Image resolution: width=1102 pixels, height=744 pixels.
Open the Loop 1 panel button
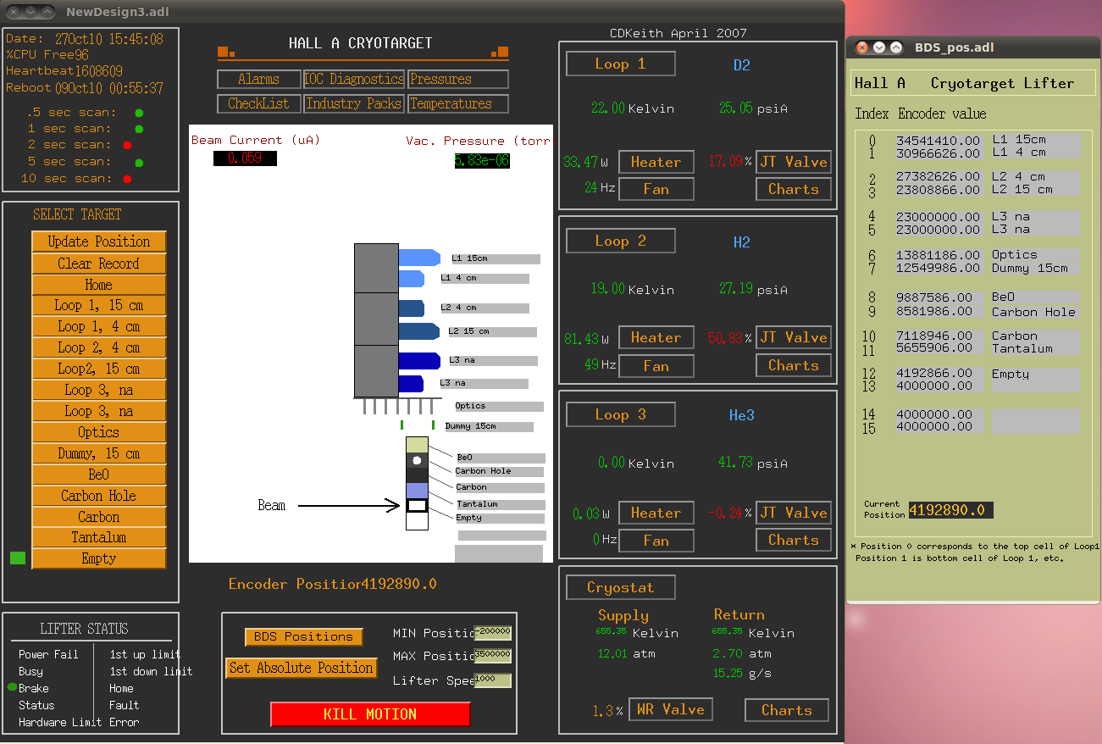[621, 64]
